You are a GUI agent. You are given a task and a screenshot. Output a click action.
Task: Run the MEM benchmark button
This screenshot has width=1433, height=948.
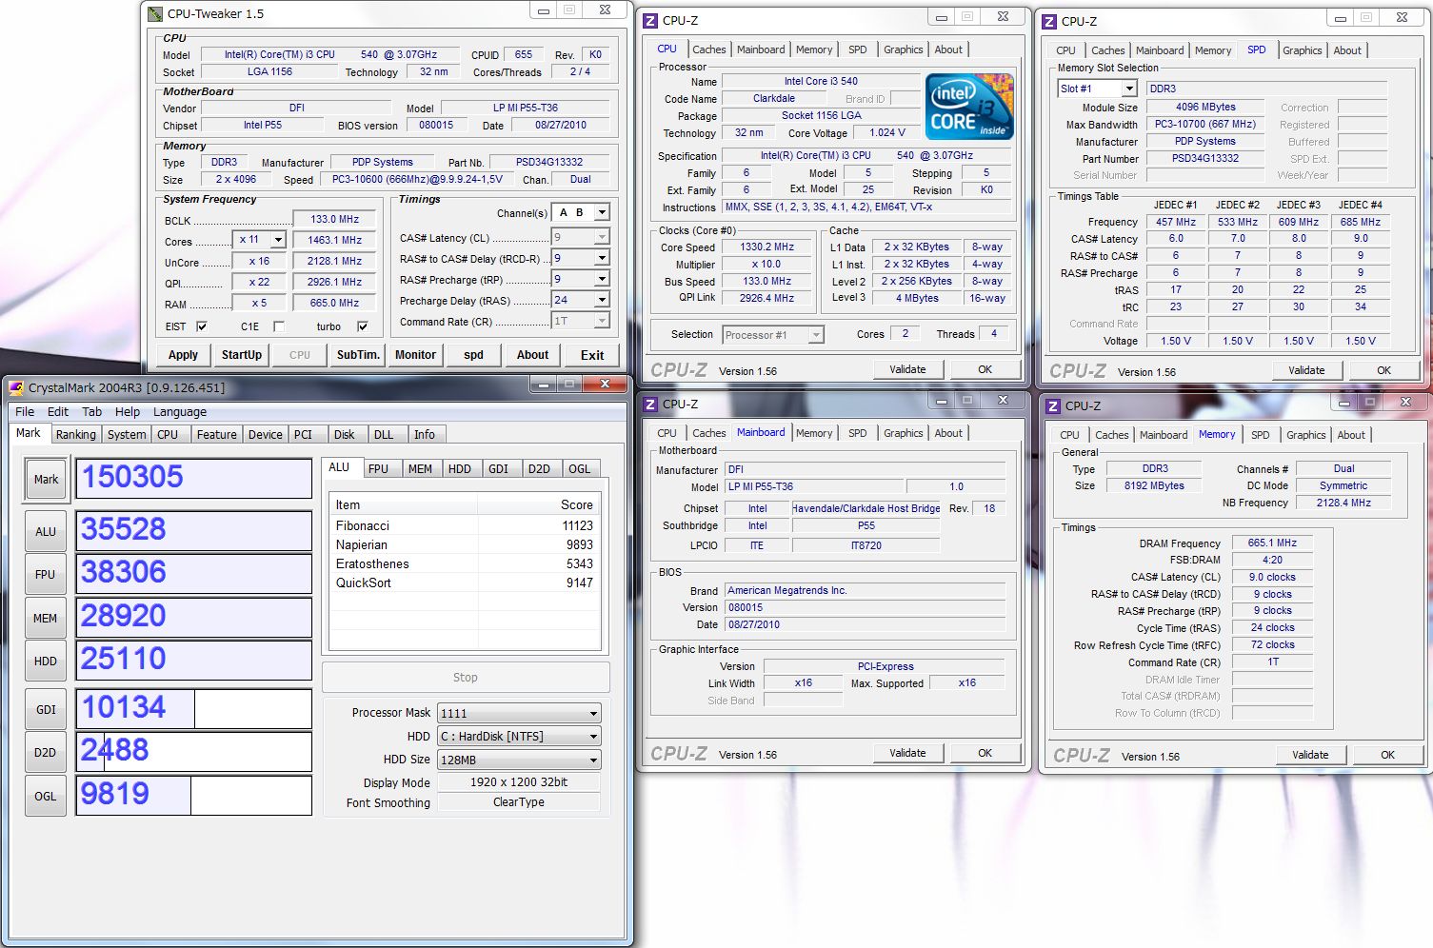(x=46, y=619)
